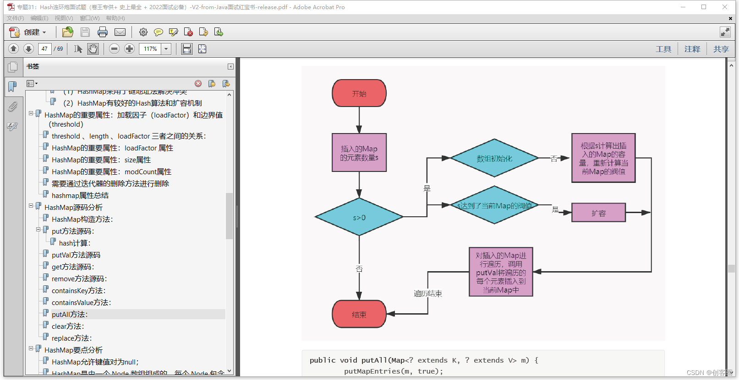Select bookmark threshold、length、loadFactor 三者之间的关系
The height and width of the screenshot is (380, 739).
click(x=129, y=136)
